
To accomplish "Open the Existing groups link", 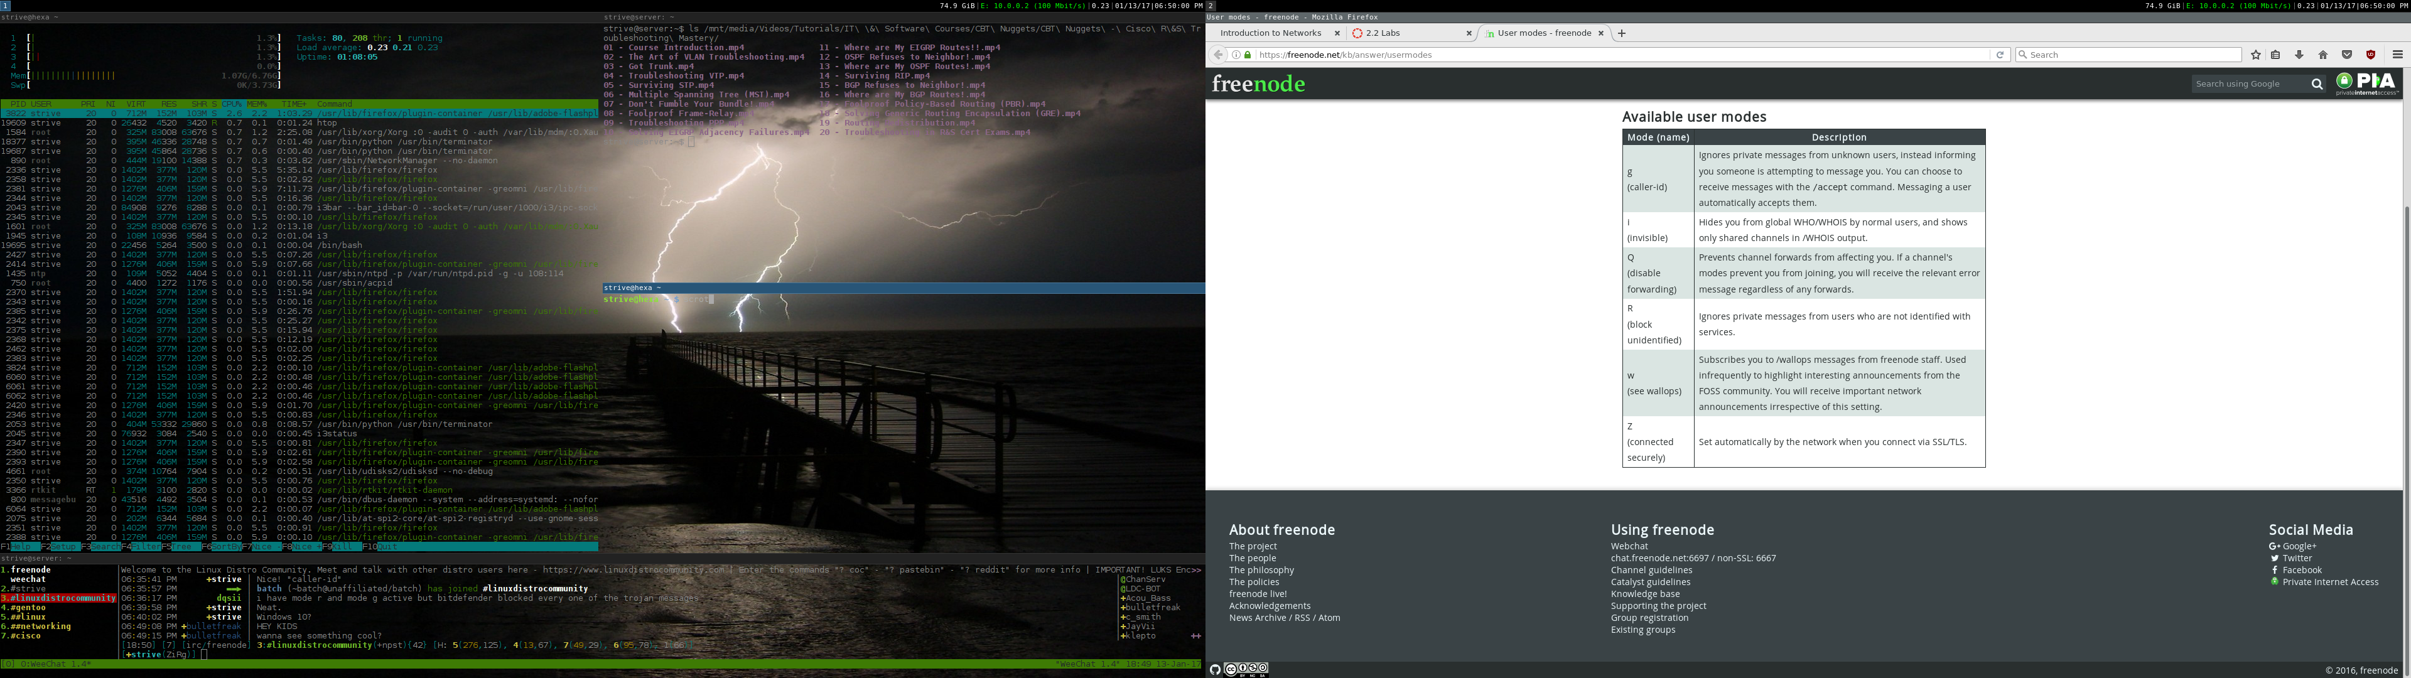I will click(1642, 629).
